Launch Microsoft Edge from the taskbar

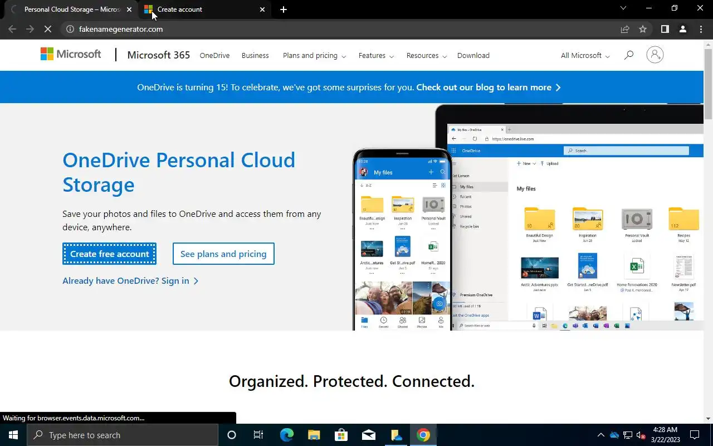tap(286, 435)
